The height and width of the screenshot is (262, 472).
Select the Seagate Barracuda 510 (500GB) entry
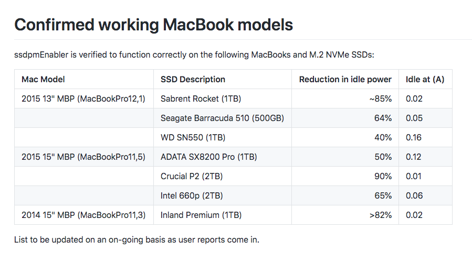pyautogui.click(x=222, y=118)
